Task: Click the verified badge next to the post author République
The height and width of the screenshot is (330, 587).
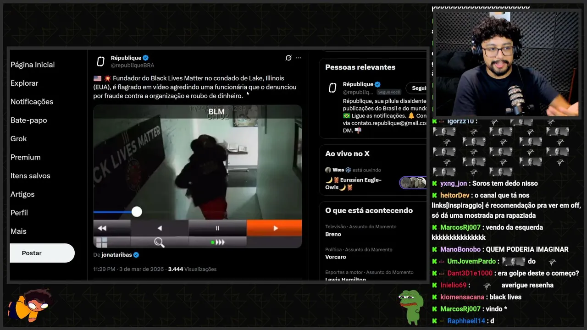Action: click(x=145, y=58)
